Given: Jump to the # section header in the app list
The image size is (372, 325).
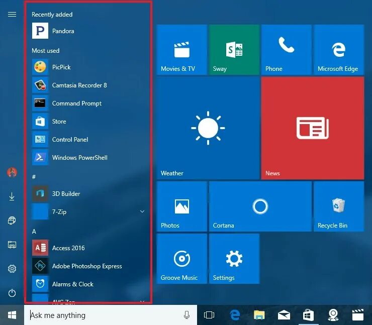Looking at the screenshot, I should point(34,177).
